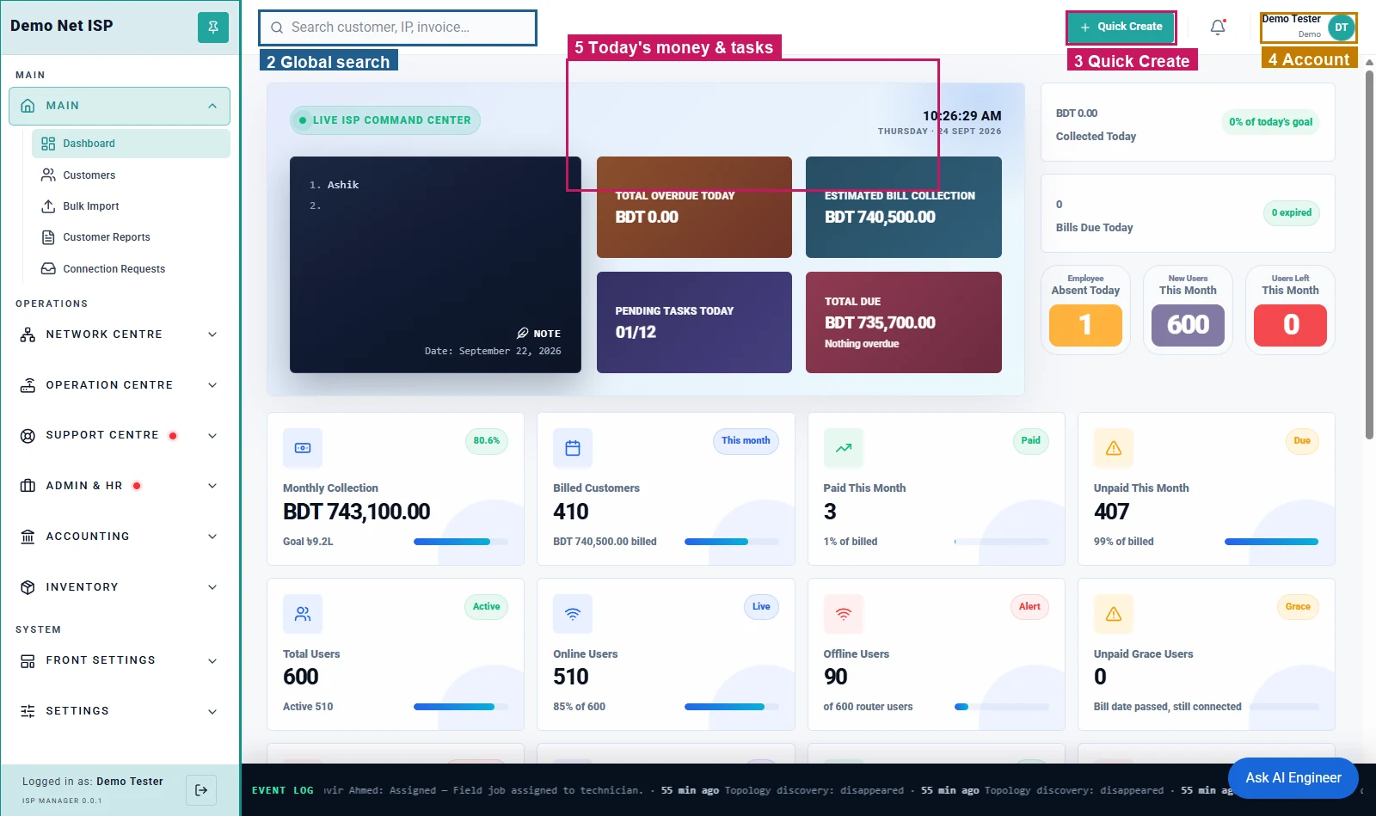Image resolution: width=1376 pixels, height=816 pixels.
Task: Click the DT account avatar
Action: click(x=1341, y=28)
